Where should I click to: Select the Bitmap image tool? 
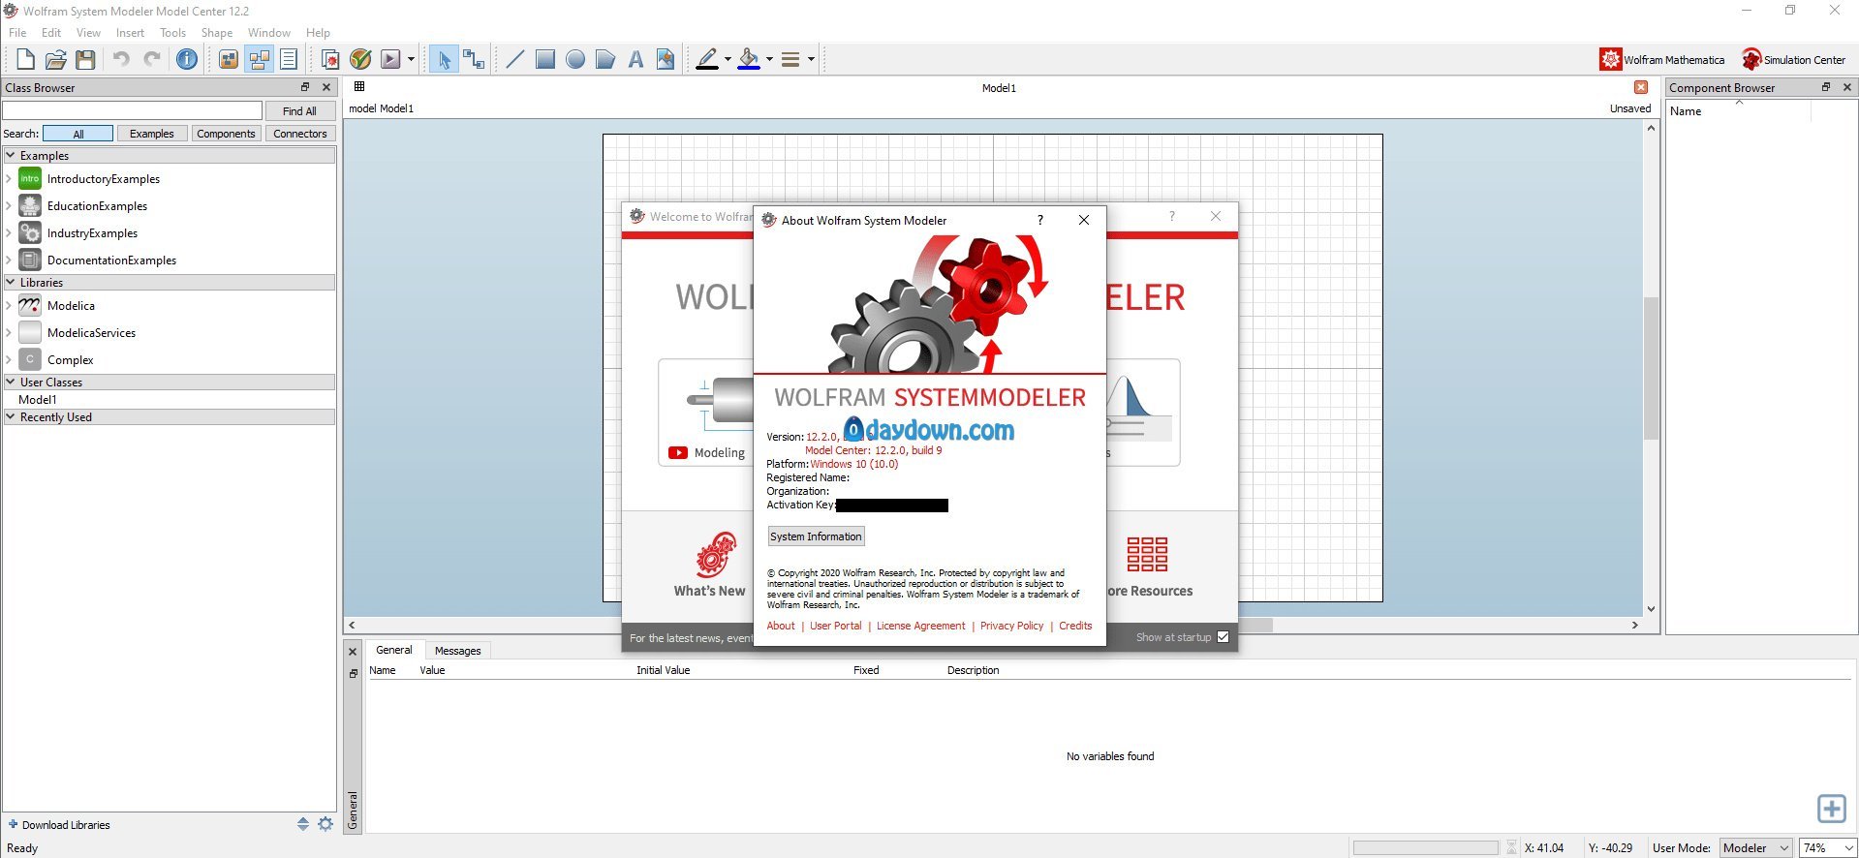click(x=666, y=60)
